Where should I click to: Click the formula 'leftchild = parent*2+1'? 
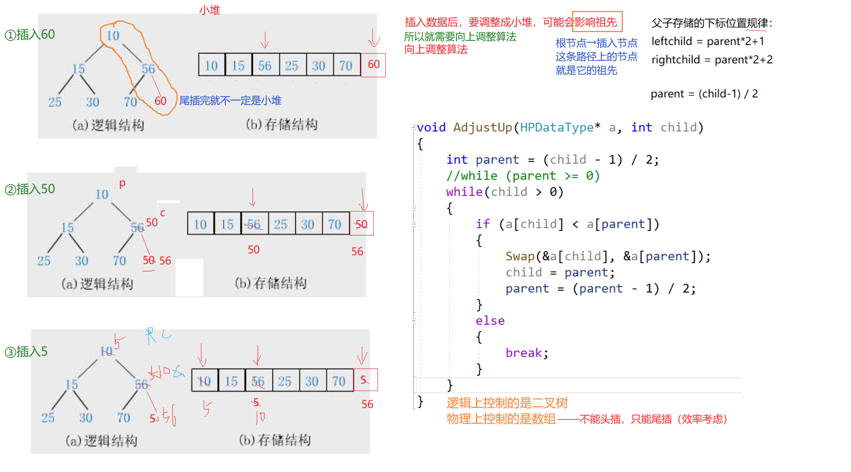pyautogui.click(x=708, y=41)
